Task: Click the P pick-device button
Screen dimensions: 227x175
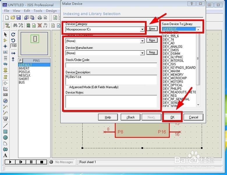Action: 20,60
